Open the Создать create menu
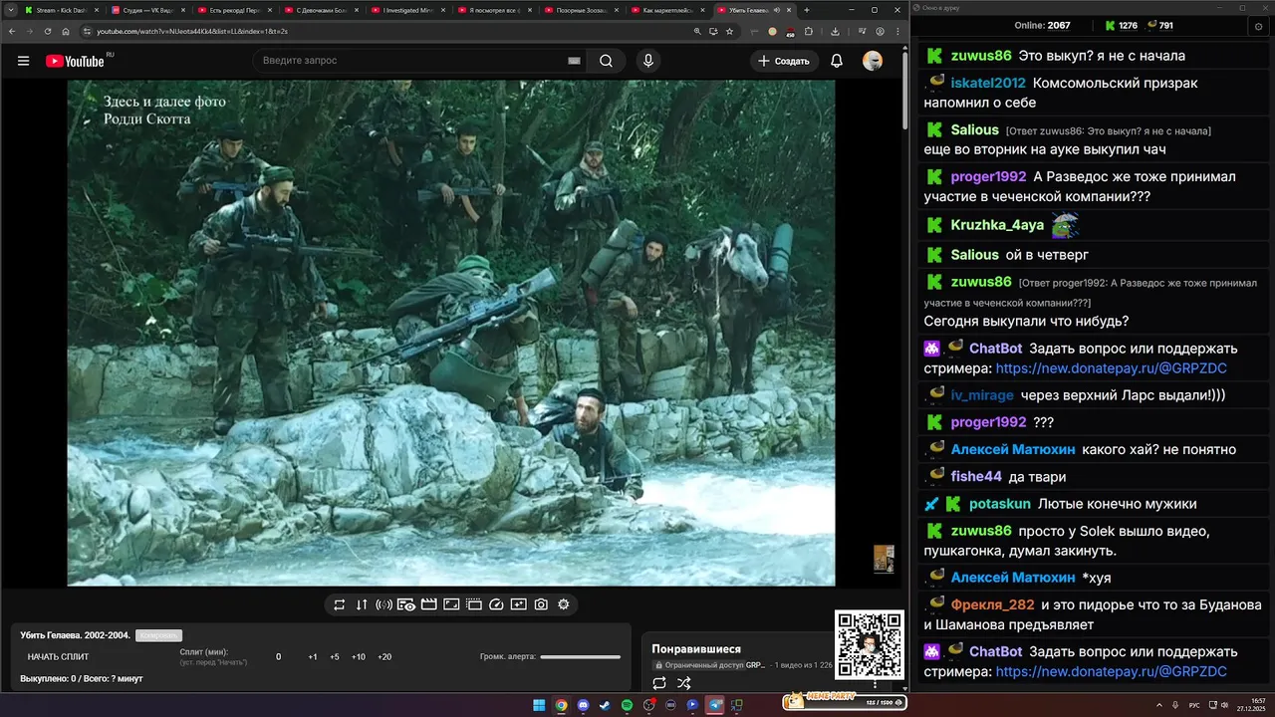1275x717 pixels. coord(785,61)
